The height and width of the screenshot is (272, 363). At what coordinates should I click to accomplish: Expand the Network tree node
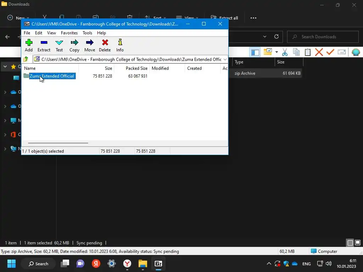[5, 149]
